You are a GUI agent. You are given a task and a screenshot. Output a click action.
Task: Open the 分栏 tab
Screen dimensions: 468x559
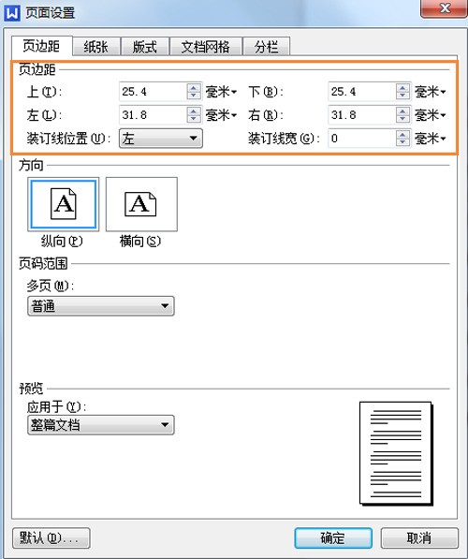click(x=266, y=47)
